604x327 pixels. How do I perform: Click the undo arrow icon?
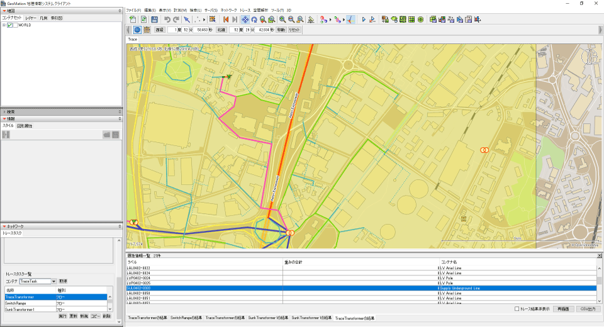(167, 19)
